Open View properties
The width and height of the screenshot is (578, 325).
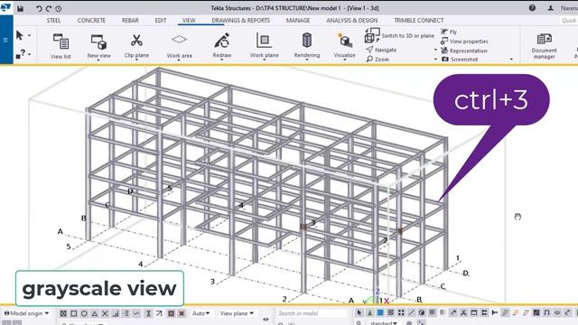coord(464,42)
